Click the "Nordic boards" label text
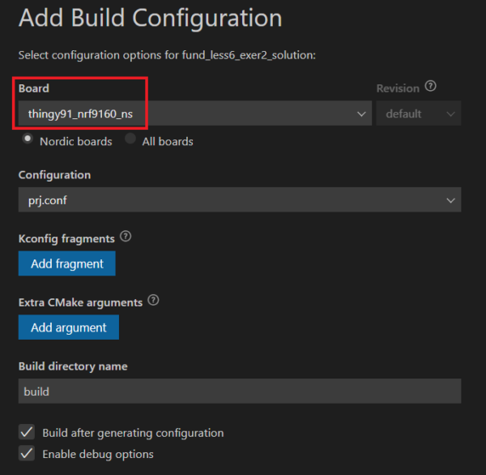 coord(75,142)
